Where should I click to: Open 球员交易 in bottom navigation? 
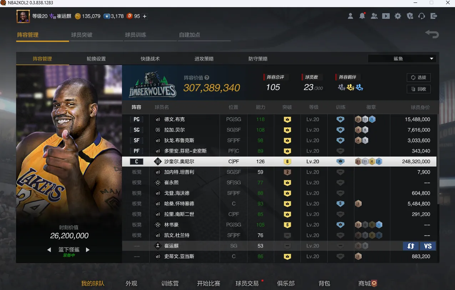[247, 283]
